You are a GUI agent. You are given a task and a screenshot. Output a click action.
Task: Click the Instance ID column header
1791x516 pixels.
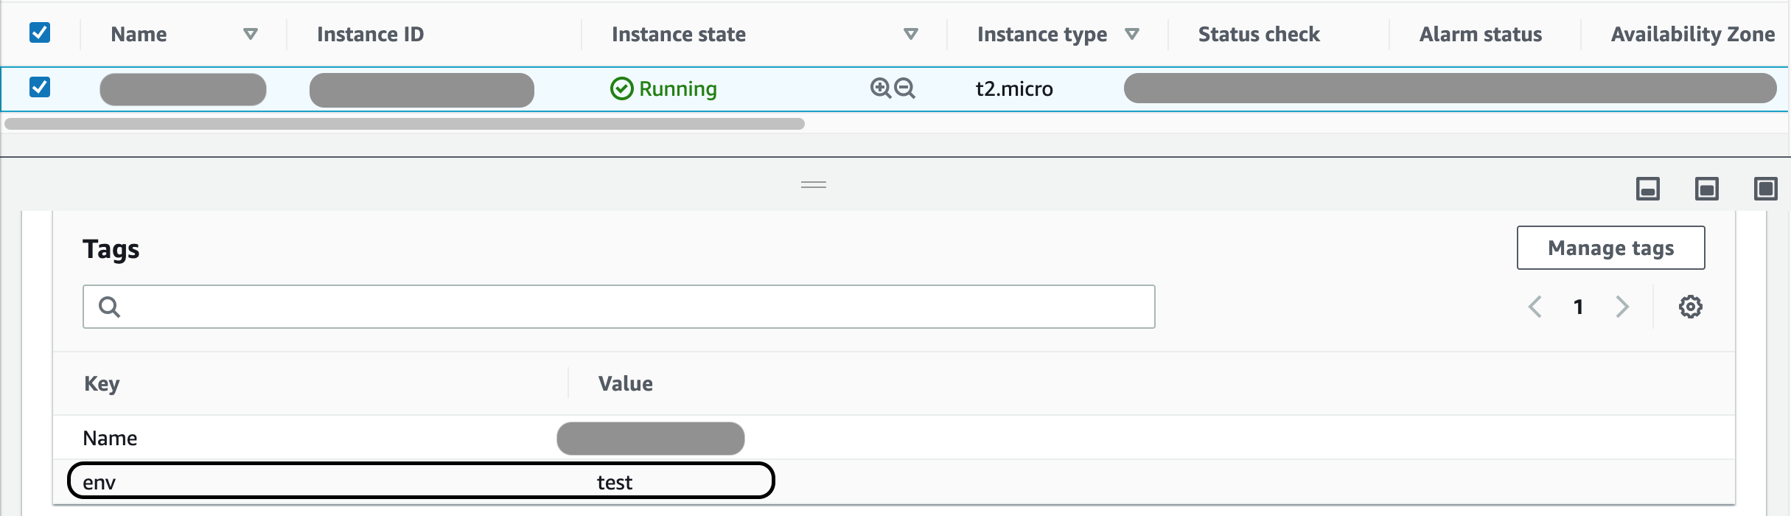click(x=370, y=34)
